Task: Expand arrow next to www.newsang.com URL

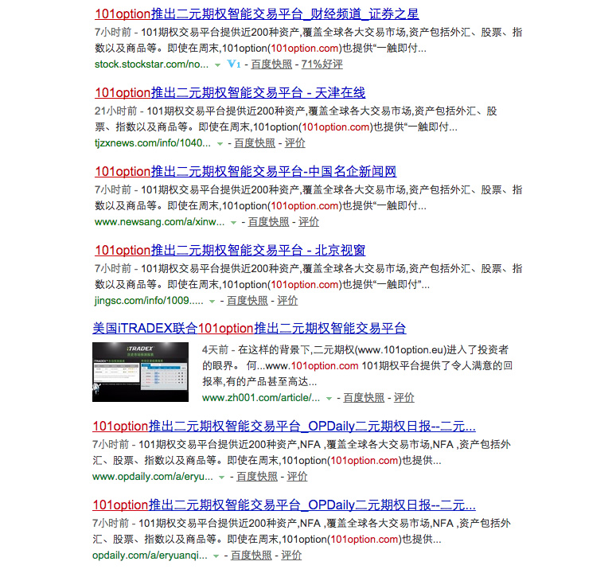Action: click(233, 223)
